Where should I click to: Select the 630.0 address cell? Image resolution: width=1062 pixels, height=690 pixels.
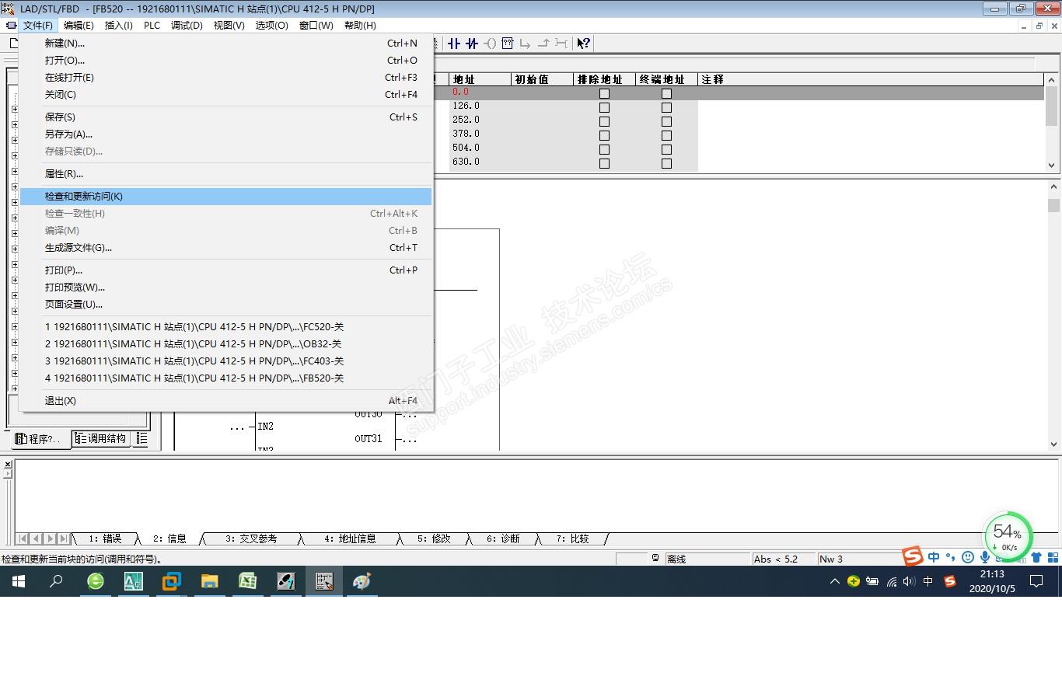tap(480, 162)
